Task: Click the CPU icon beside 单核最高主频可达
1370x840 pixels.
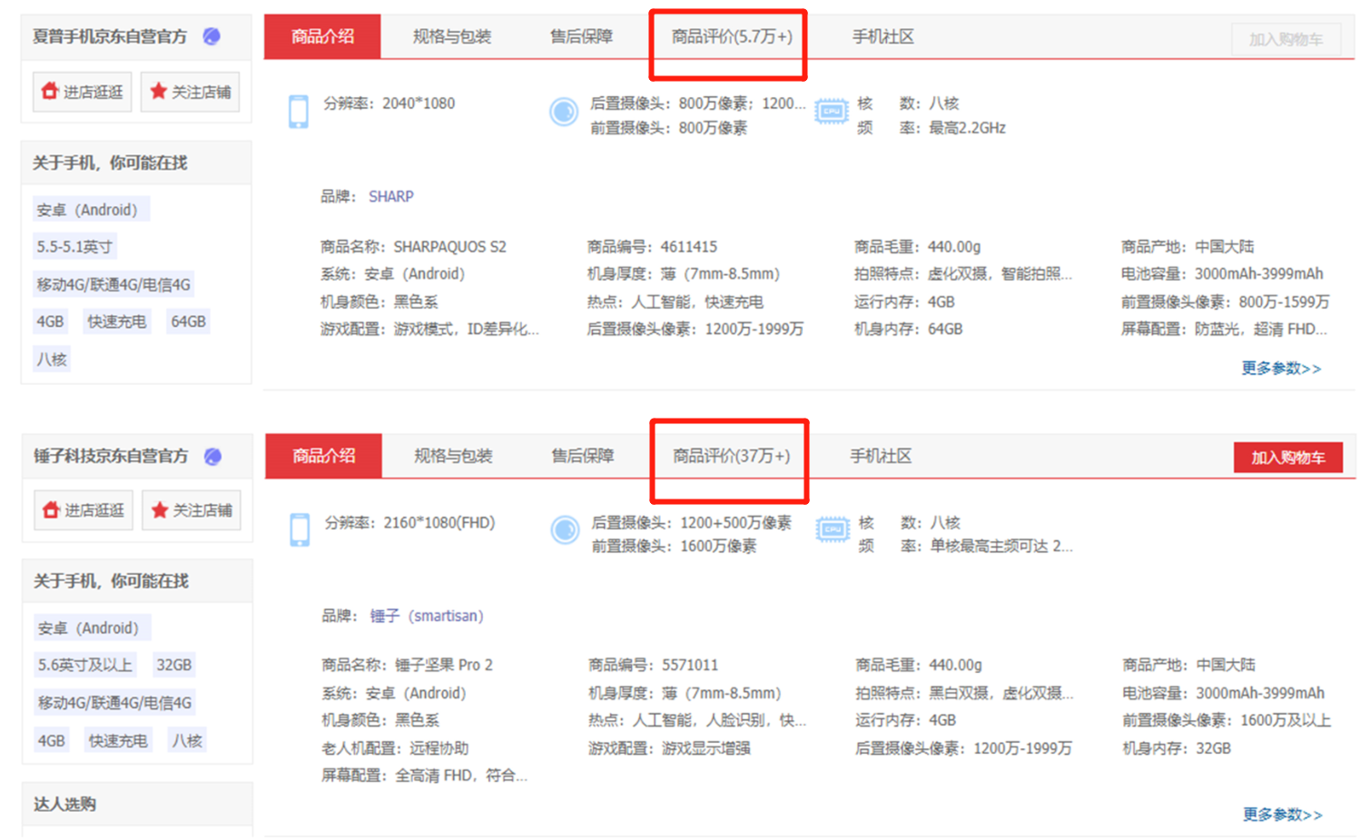Action: [833, 529]
